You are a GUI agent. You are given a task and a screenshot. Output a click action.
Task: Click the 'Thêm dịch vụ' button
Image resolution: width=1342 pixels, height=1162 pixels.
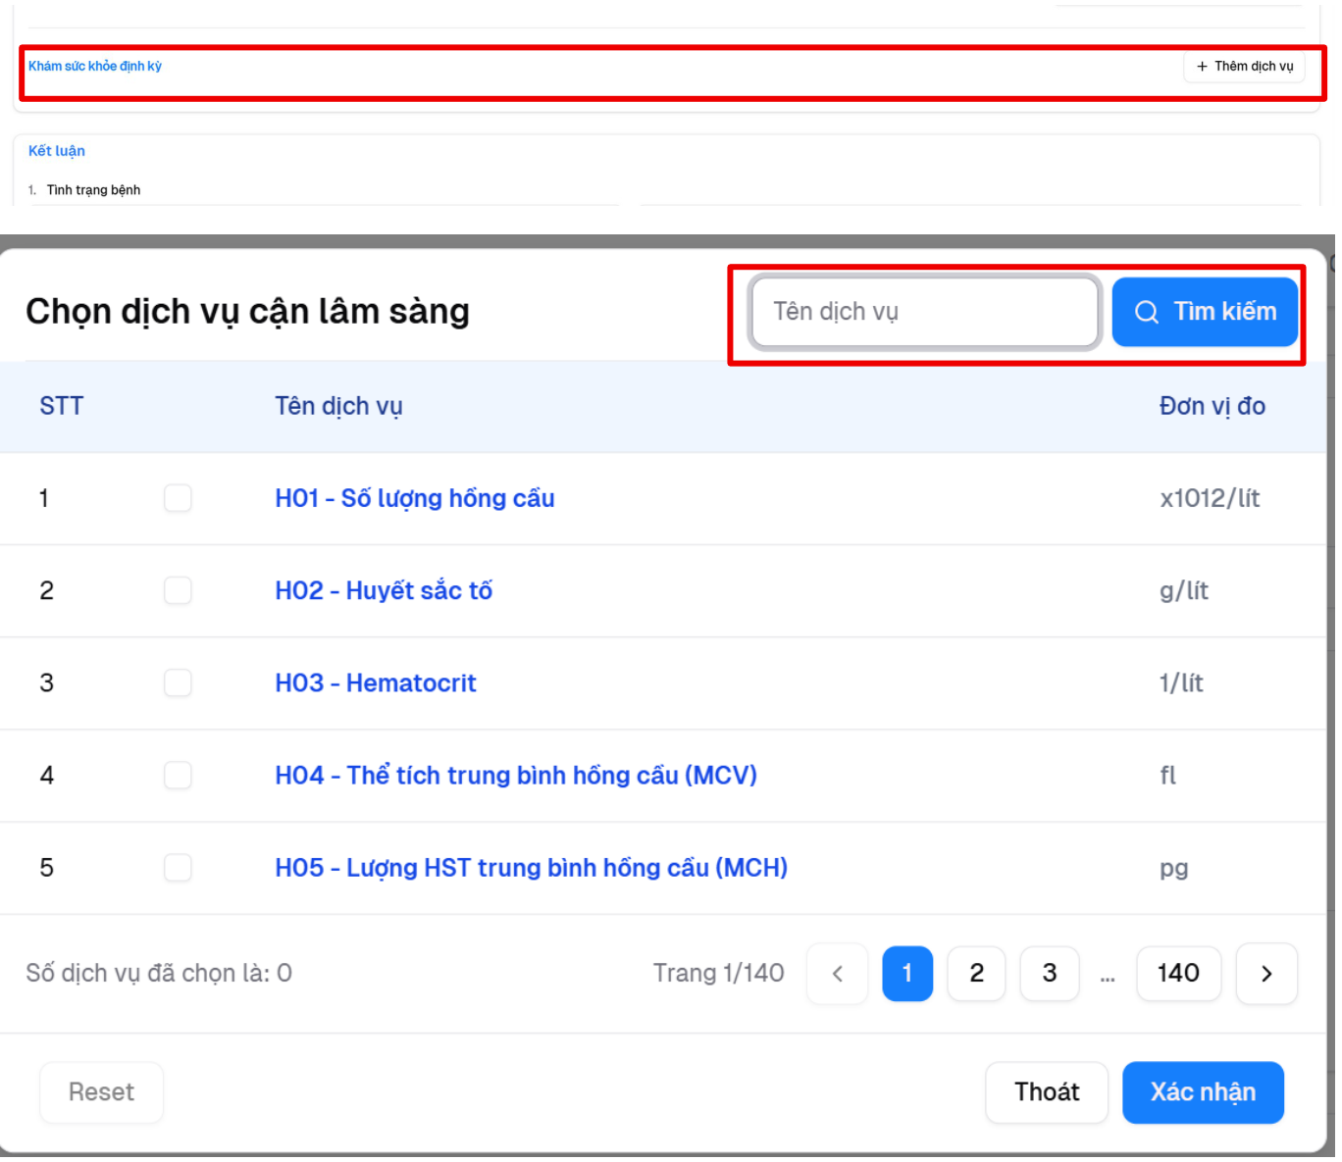click(x=1244, y=67)
